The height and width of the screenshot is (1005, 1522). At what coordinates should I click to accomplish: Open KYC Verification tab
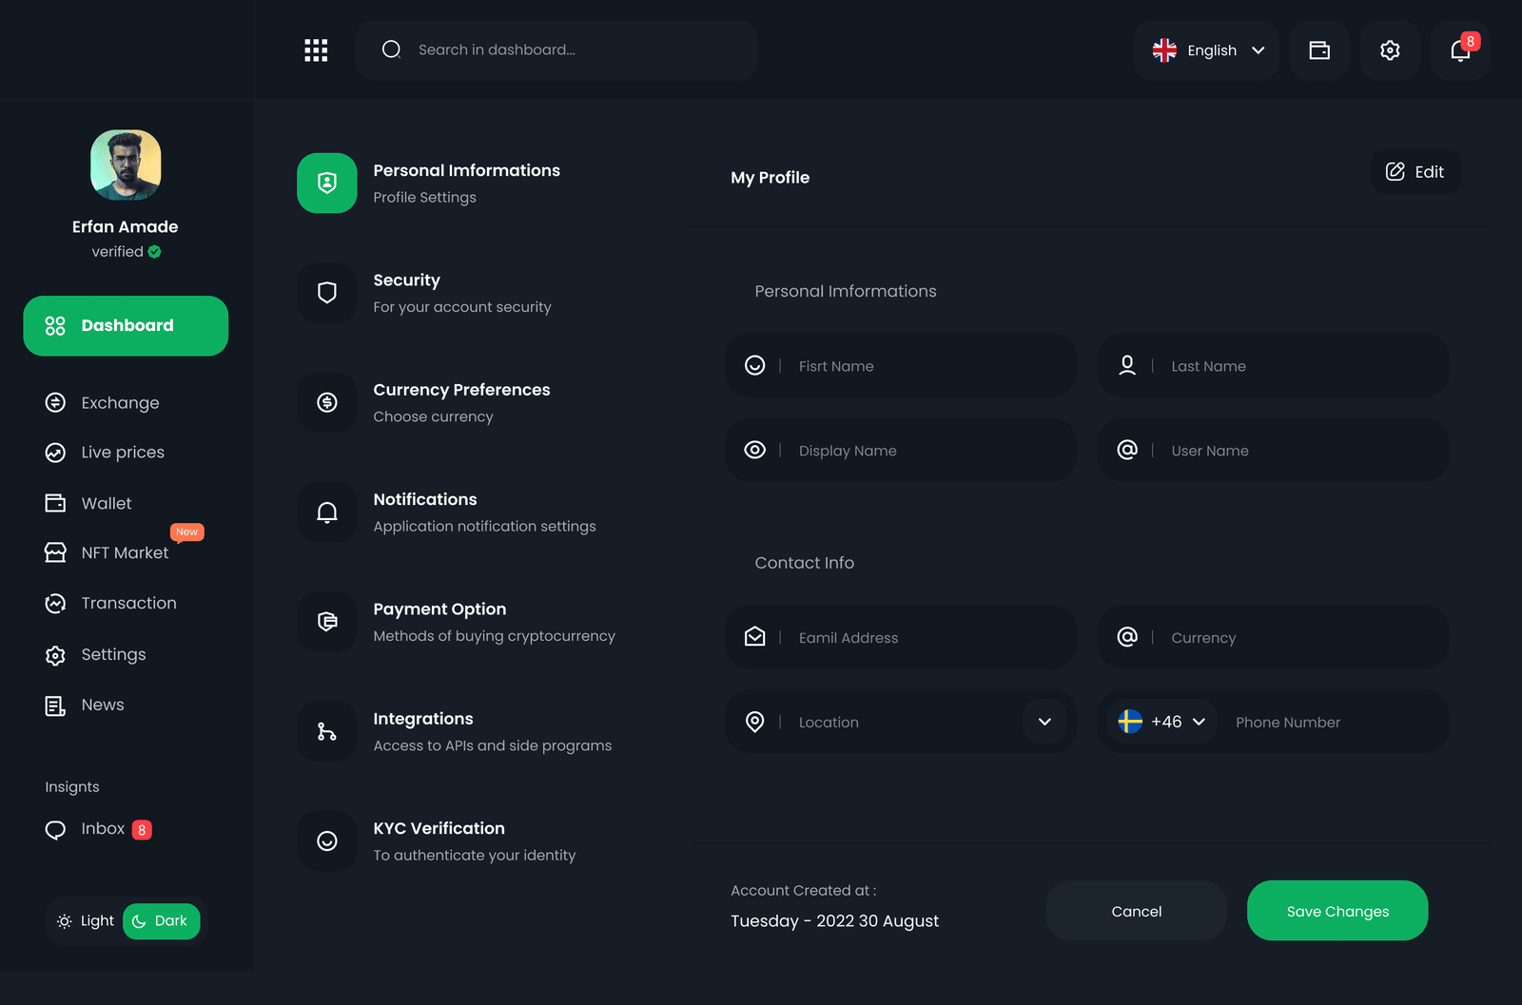pos(437,841)
